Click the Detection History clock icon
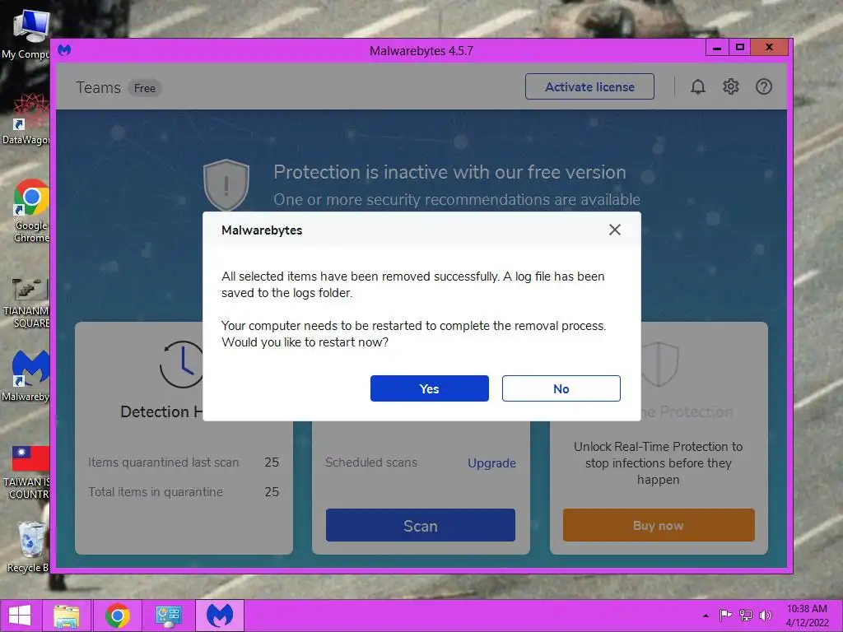 [181, 365]
